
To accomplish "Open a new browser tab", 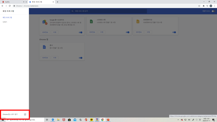I will (58, 2).
